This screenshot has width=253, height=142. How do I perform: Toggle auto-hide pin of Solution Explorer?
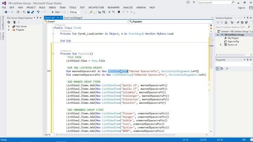click(x=248, y=18)
